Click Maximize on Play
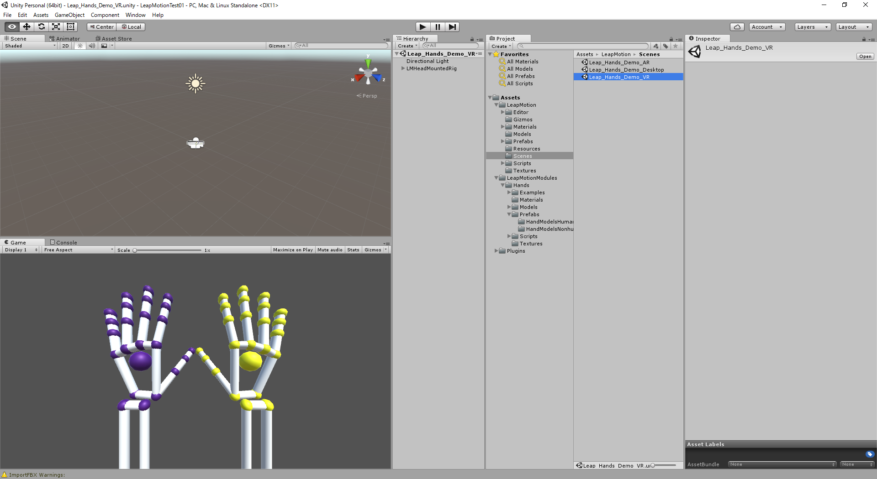This screenshot has height=479, width=877. tap(293, 250)
